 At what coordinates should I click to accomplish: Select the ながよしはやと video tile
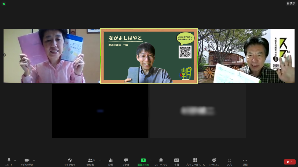click(149, 56)
